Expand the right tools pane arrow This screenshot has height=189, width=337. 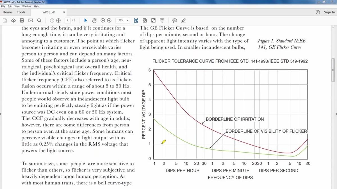[336, 114]
